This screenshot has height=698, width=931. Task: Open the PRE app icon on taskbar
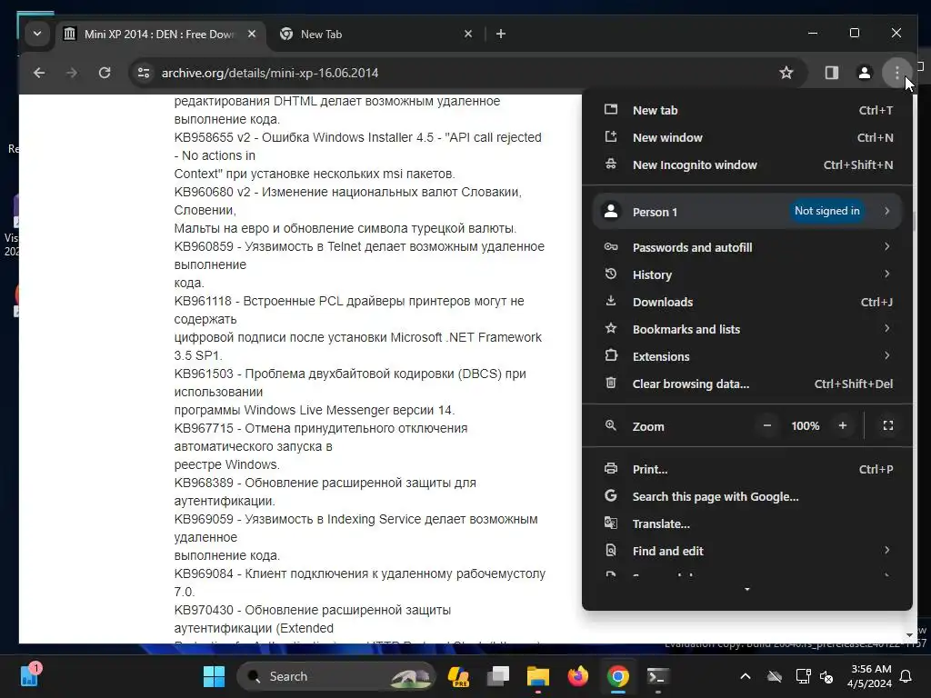[x=458, y=676]
